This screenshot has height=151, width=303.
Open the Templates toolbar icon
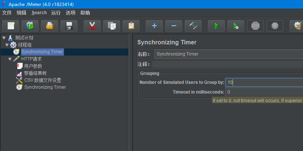coord(30,26)
